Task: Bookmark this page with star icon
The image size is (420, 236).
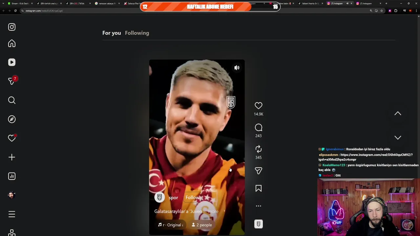Action: pyautogui.click(x=381, y=10)
